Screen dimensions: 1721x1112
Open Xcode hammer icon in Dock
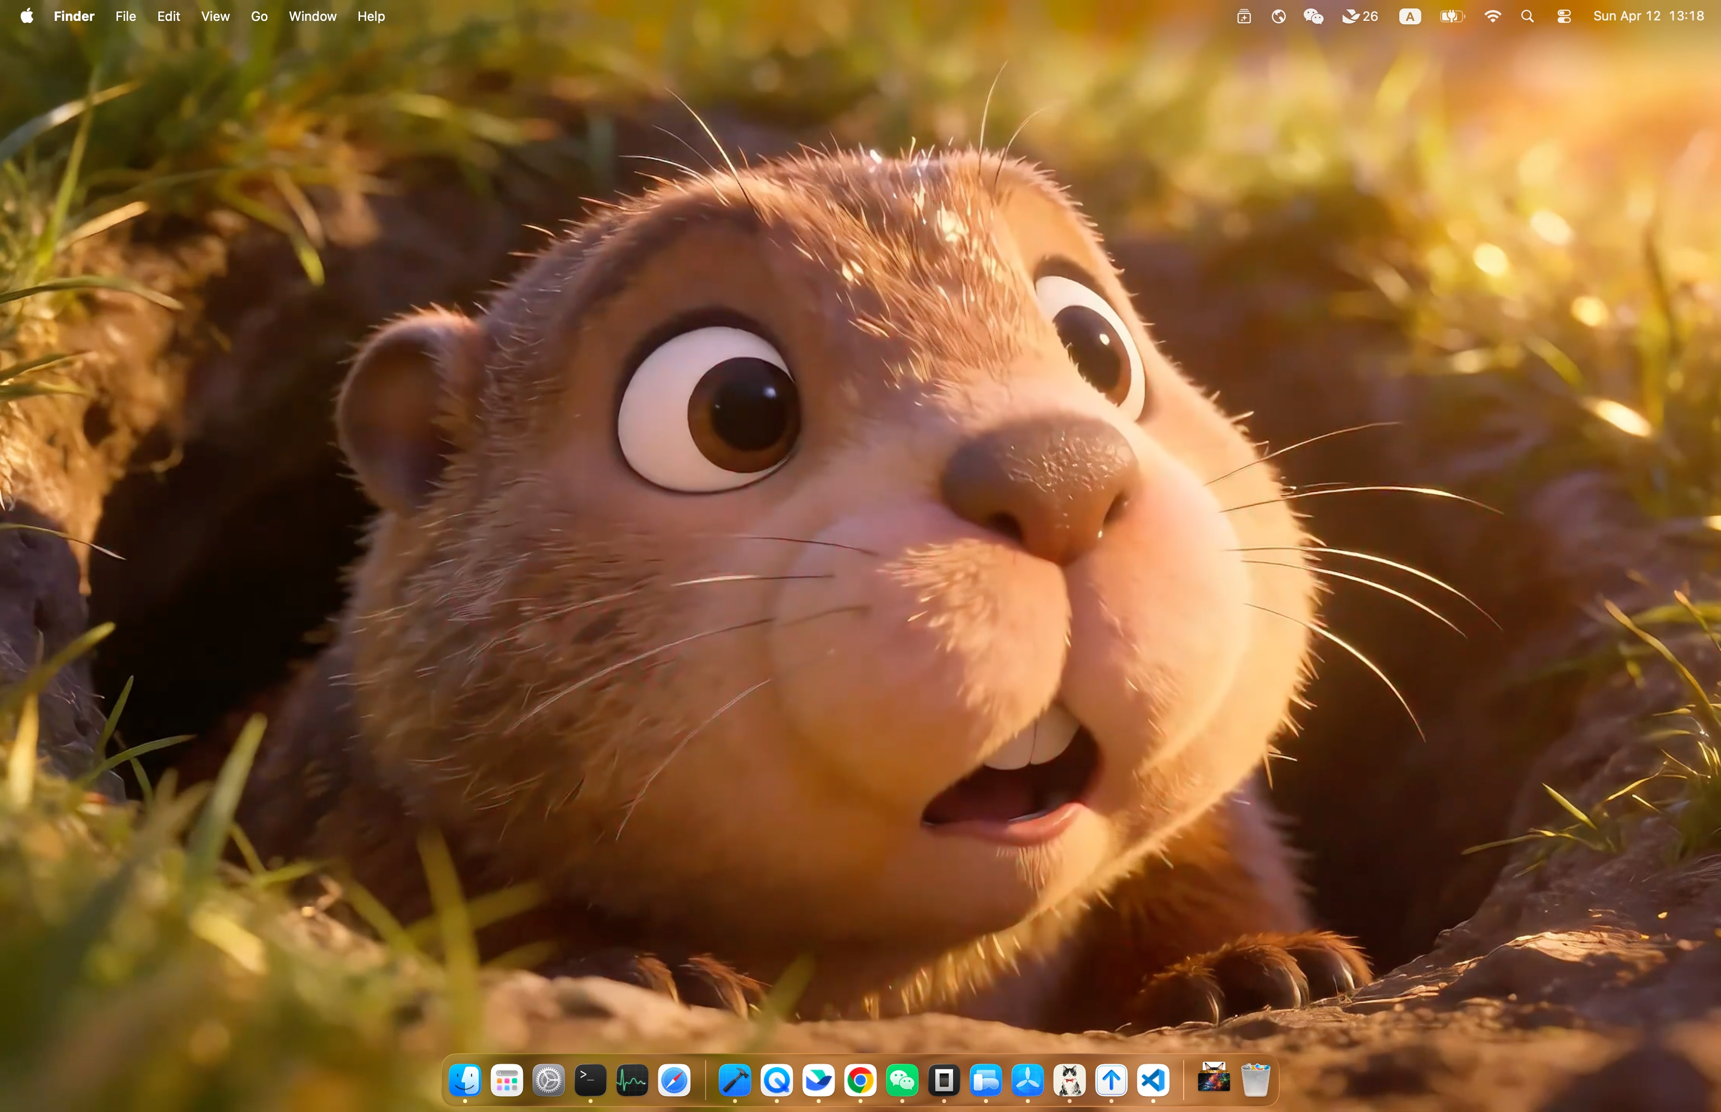[735, 1080]
